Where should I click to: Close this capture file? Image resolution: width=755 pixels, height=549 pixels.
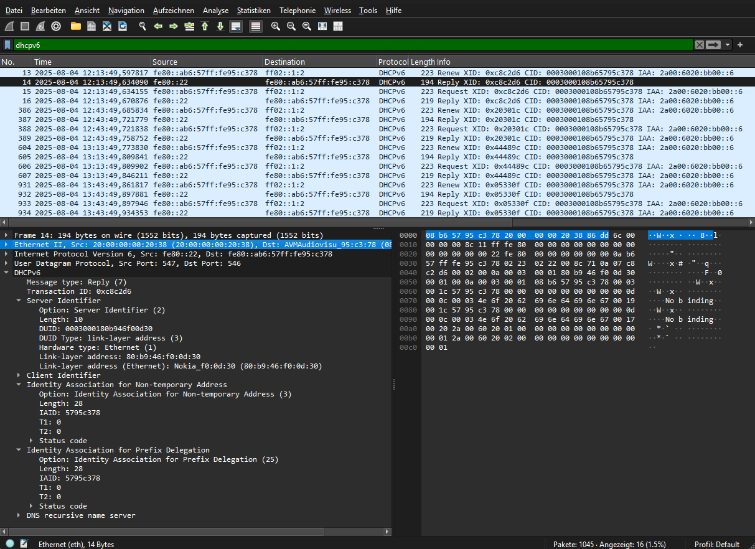[107, 26]
